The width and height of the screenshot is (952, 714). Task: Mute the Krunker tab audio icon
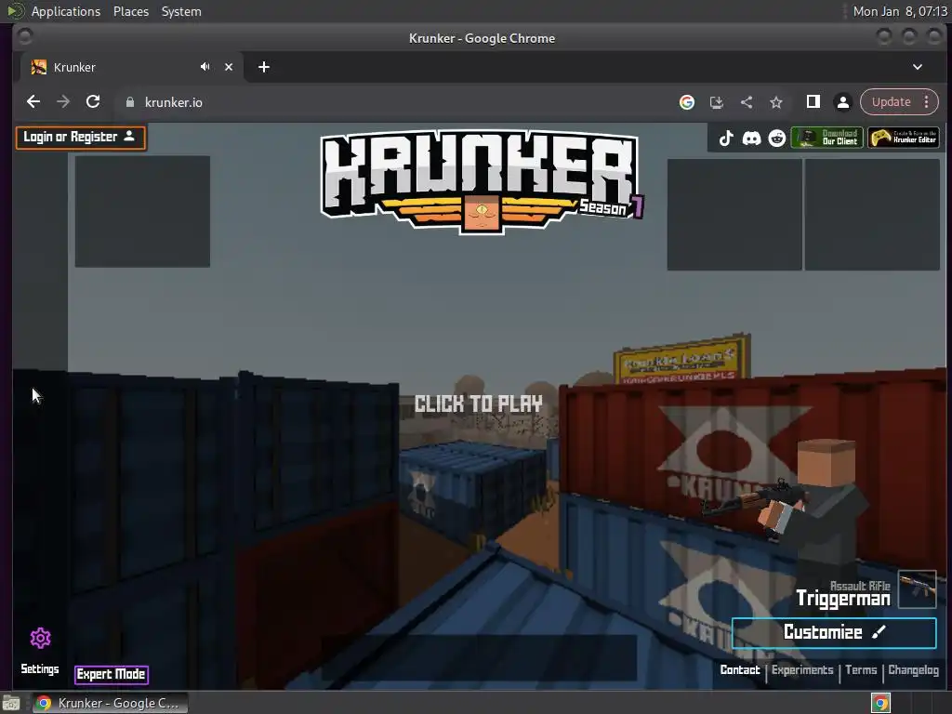(205, 67)
